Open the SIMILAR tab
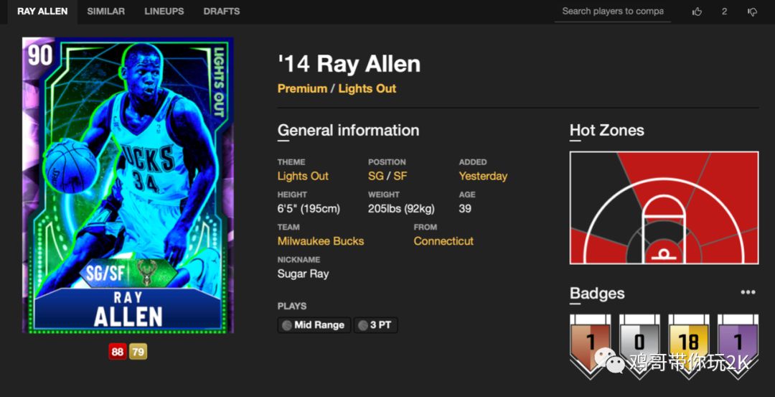The height and width of the screenshot is (397, 775). tap(105, 11)
